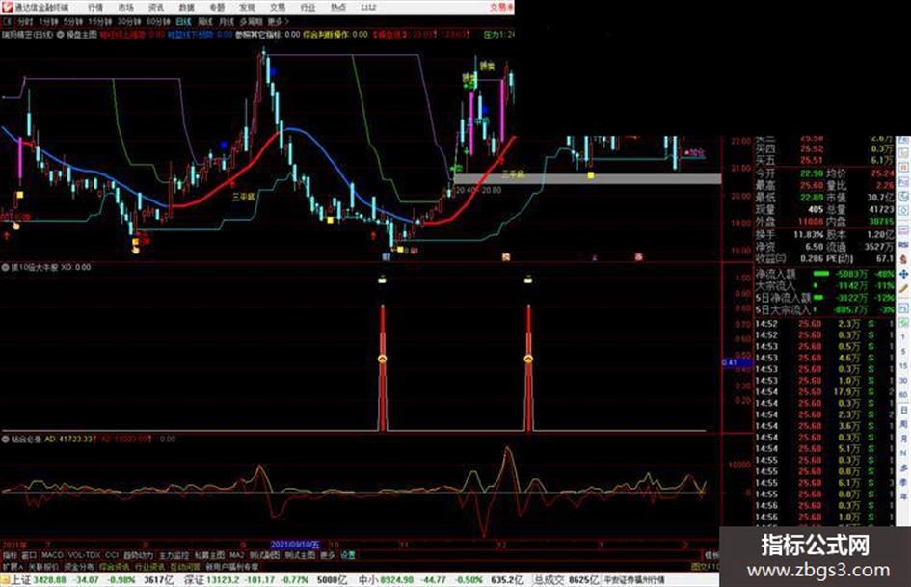Click the right sidebar icon level with the 现量 row
Screen dimensions: 911x587
(x=903, y=210)
